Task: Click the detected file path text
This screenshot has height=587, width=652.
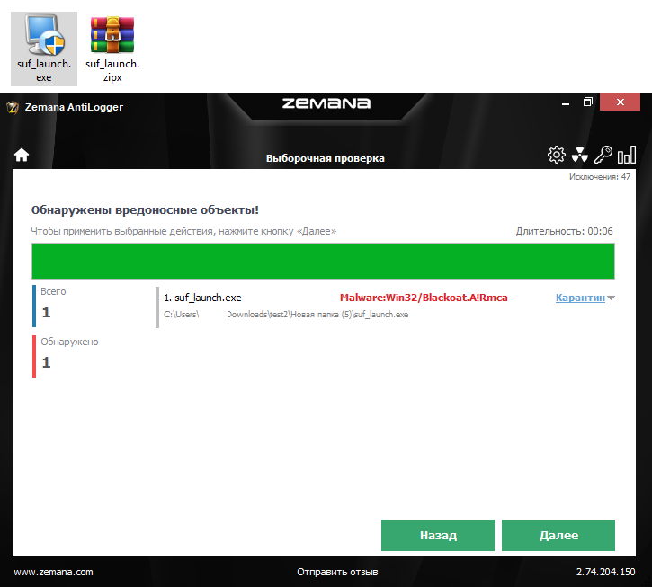Action: coord(286,315)
